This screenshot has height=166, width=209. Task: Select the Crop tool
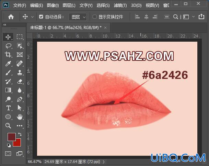(x=8, y=55)
